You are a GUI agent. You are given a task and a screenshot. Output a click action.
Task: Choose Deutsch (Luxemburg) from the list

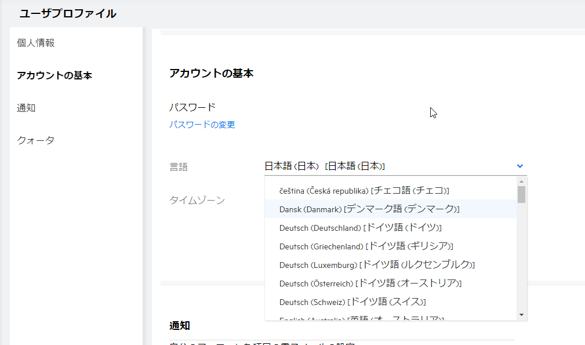pos(376,264)
